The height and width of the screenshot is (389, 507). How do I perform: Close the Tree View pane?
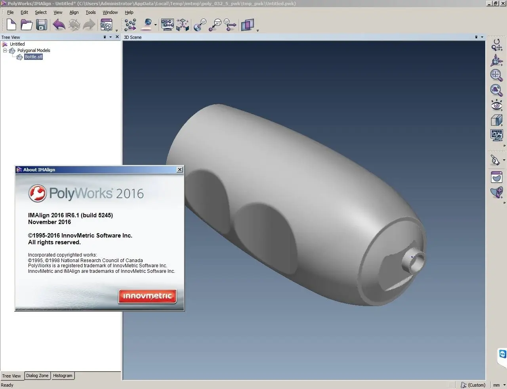point(117,37)
